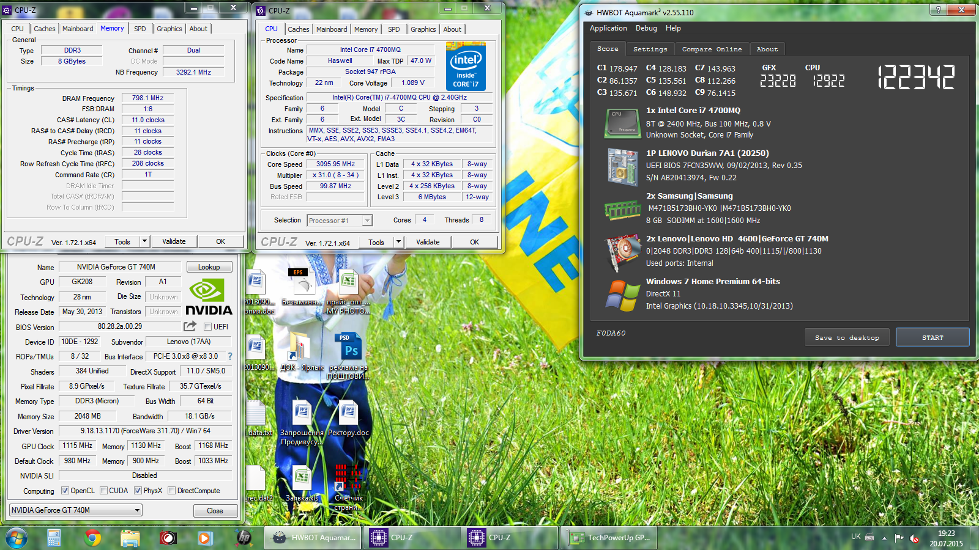979x550 pixels.
Task: Select the Счетчик страниц shortcut icon
Action: tap(348, 487)
